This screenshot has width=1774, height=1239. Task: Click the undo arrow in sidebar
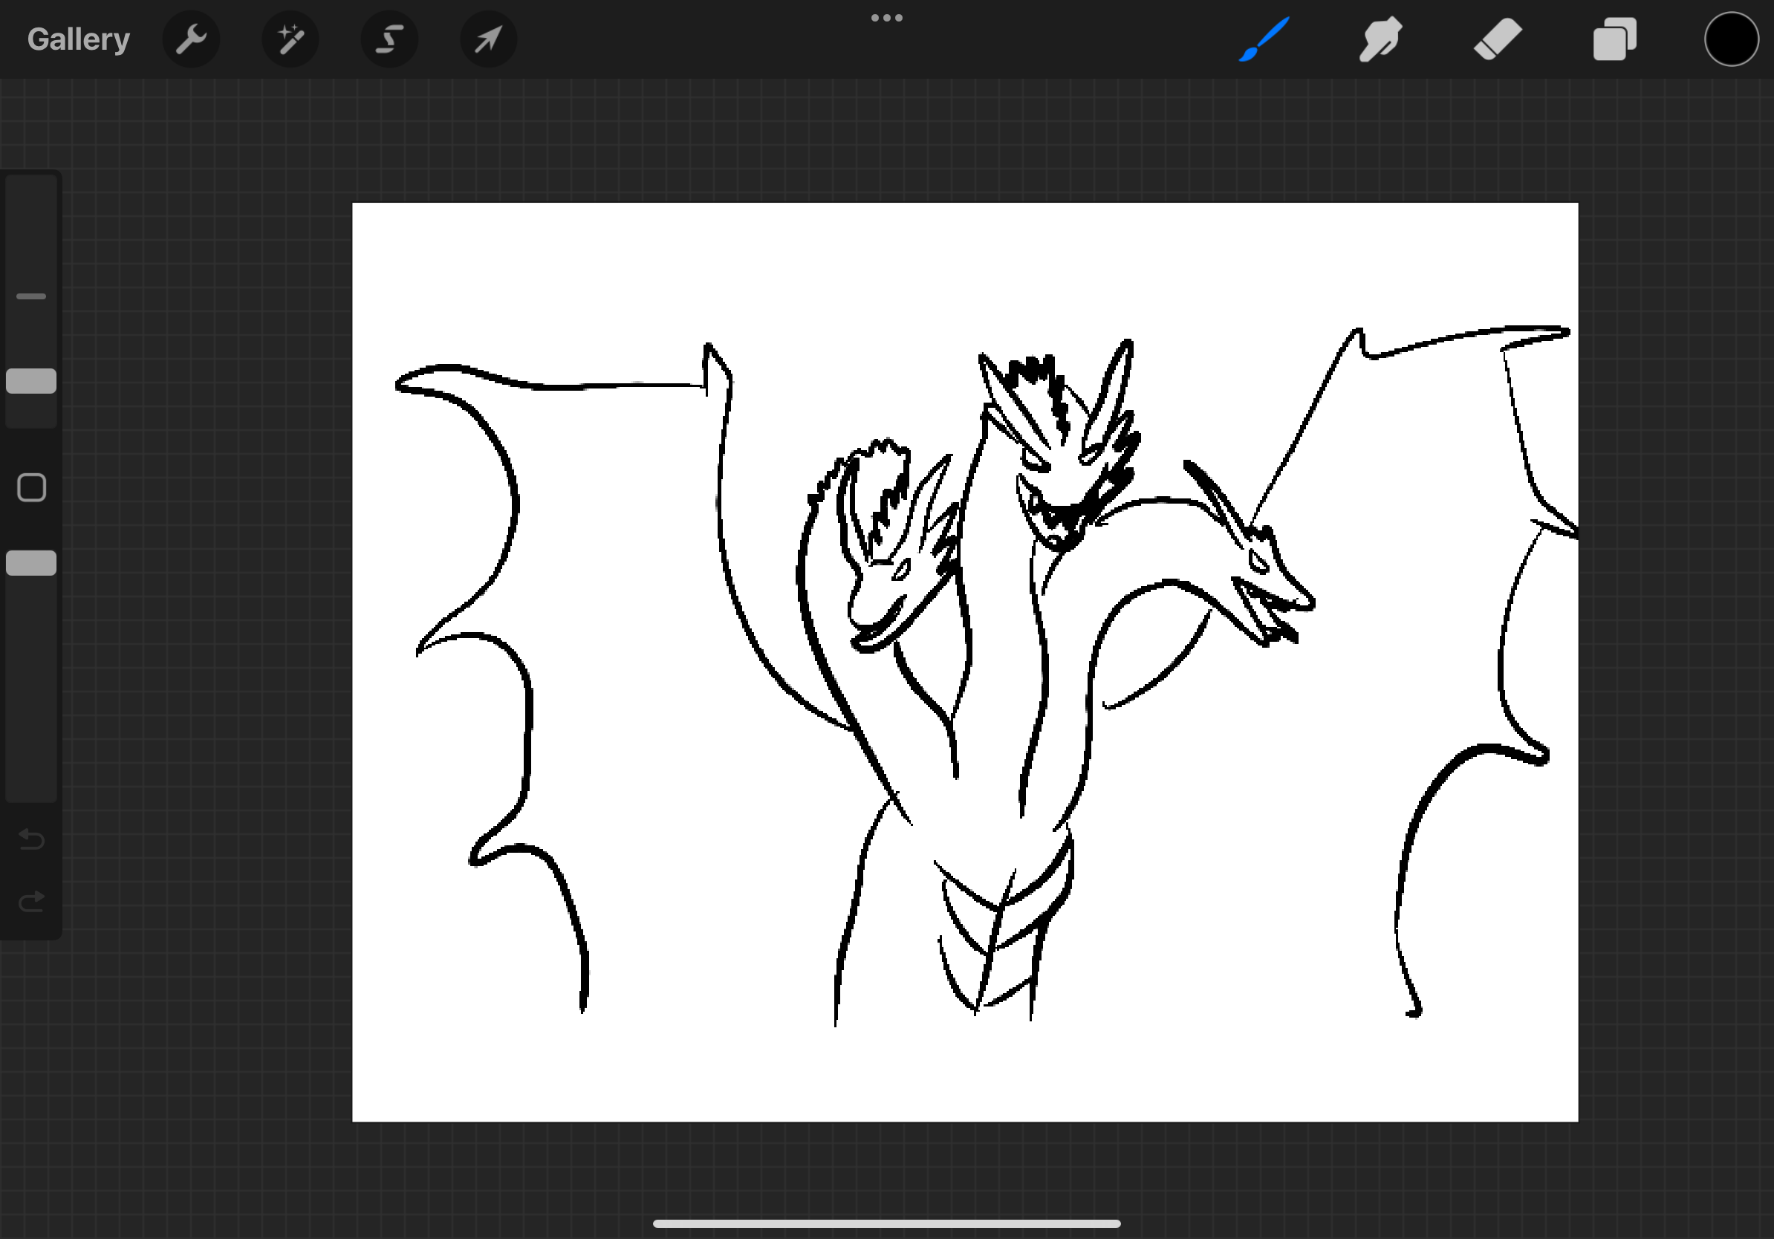[32, 839]
